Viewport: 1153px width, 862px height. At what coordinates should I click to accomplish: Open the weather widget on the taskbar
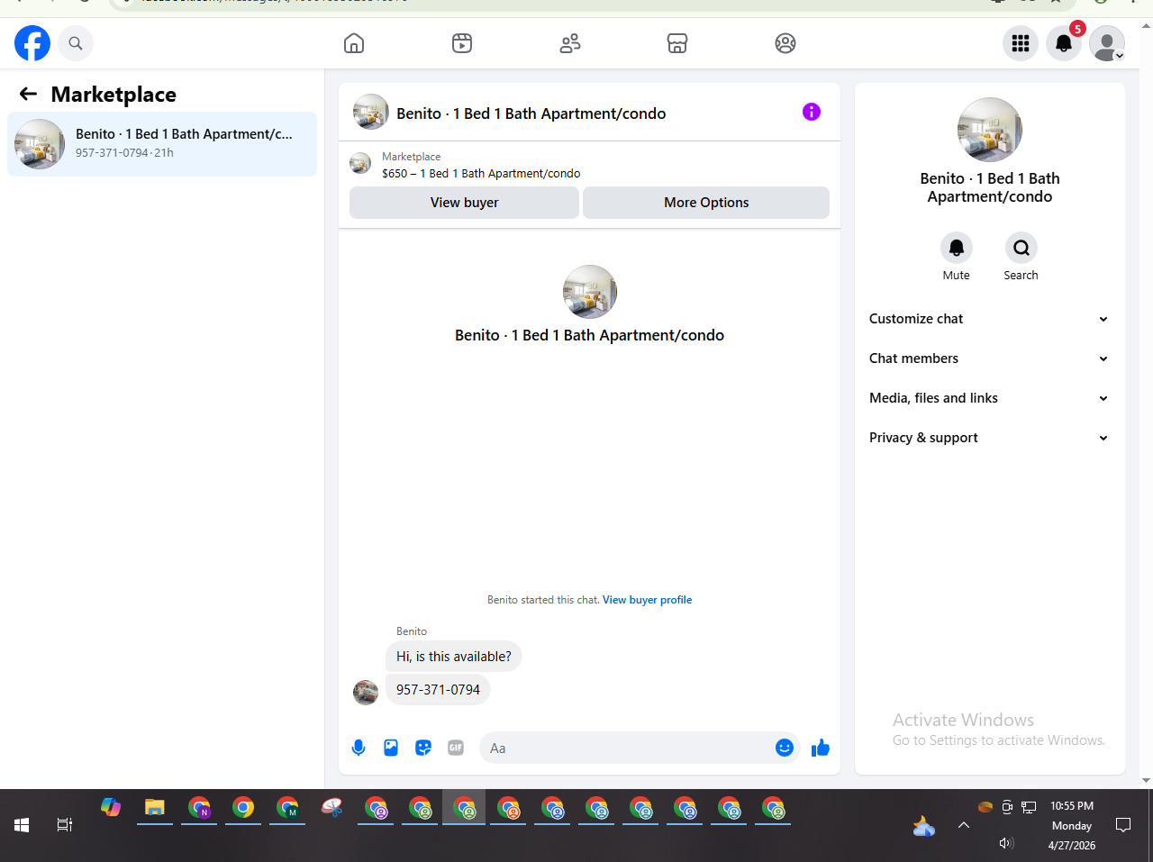point(923,825)
